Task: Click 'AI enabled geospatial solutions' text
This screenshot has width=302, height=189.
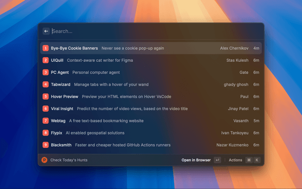Action: [x=95, y=133]
